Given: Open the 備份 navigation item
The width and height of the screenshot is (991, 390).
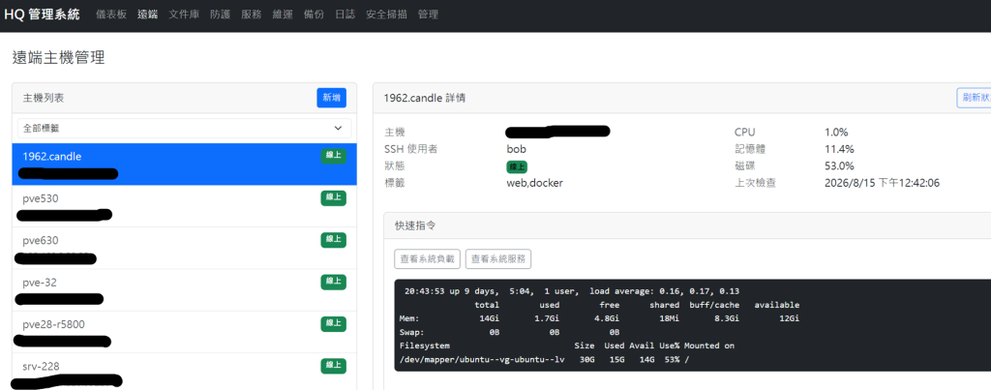Looking at the screenshot, I should click(x=314, y=15).
